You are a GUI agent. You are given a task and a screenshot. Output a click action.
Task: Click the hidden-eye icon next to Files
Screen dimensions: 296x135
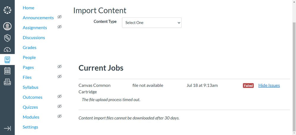coord(59,77)
